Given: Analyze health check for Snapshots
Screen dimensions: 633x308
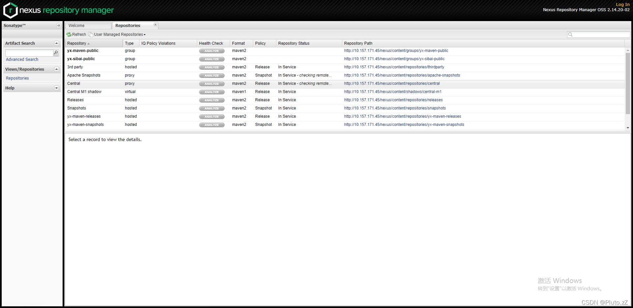Looking at the screenshot, I should (212, 108).
